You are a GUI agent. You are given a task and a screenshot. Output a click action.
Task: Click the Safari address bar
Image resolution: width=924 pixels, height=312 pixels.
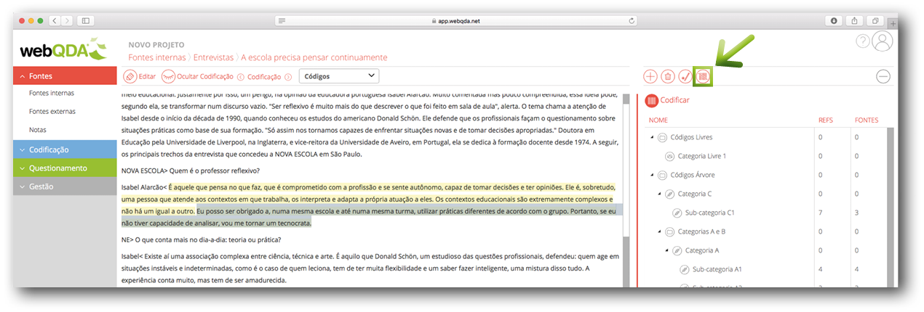[x=457, y=20]
